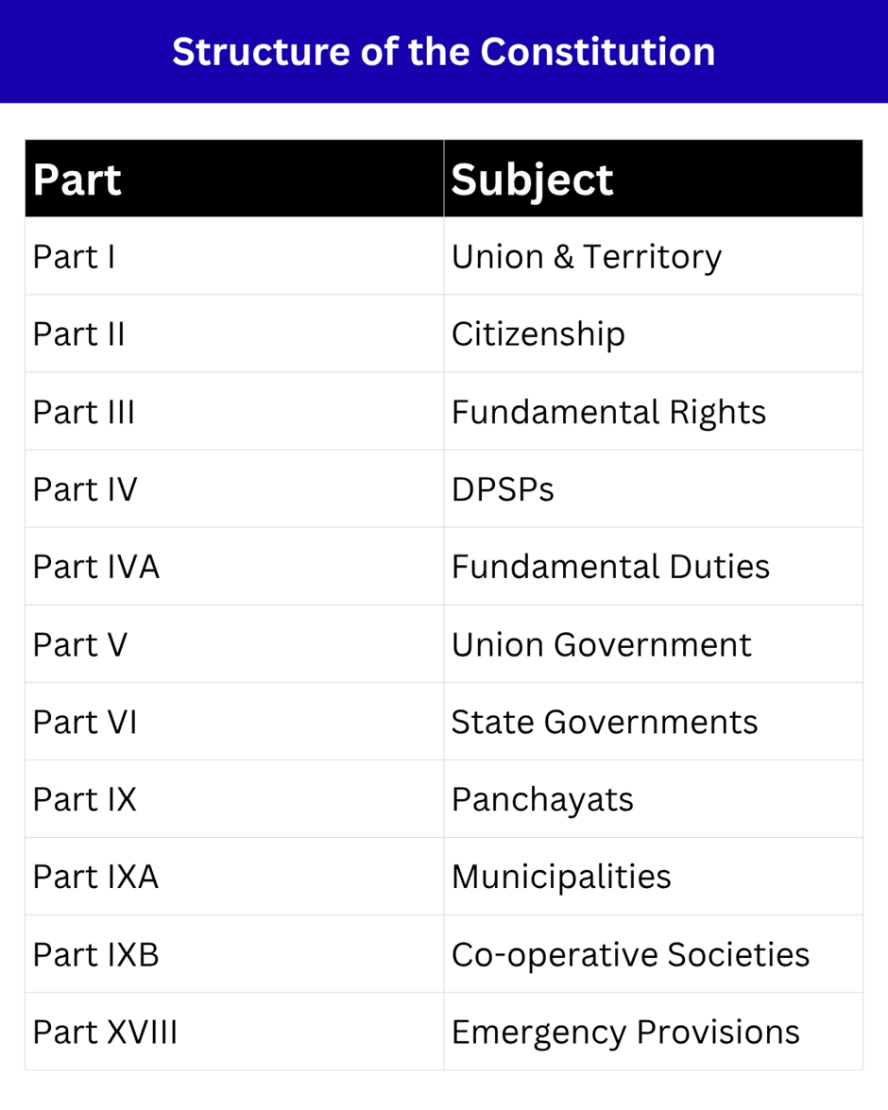Select the "Subject" column header

(x=533, y=179)
